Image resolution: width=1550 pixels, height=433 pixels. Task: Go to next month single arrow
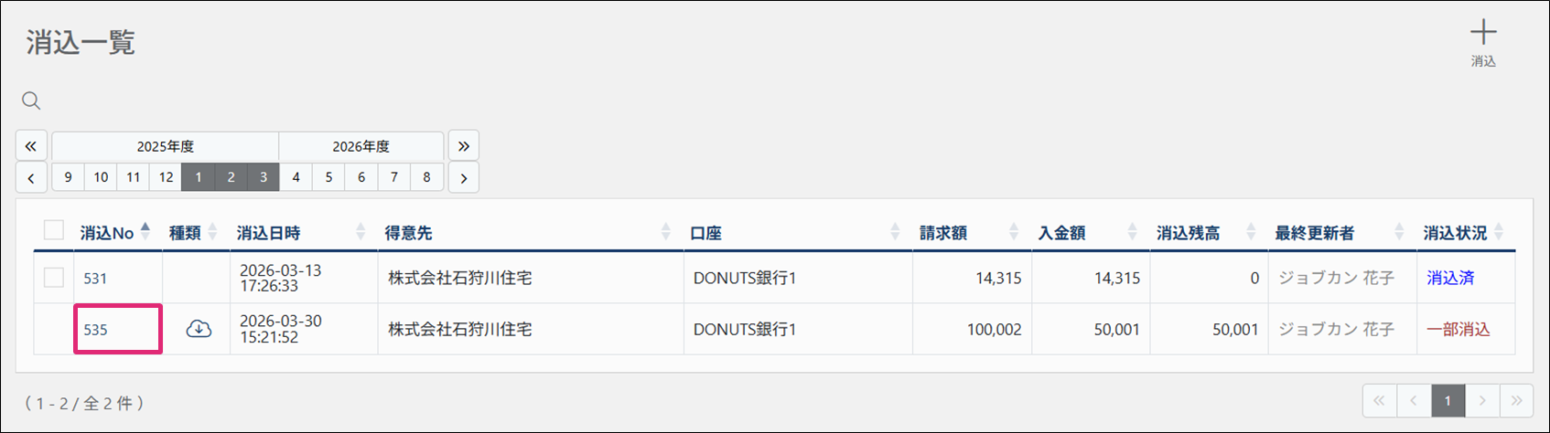pos(463,177)
